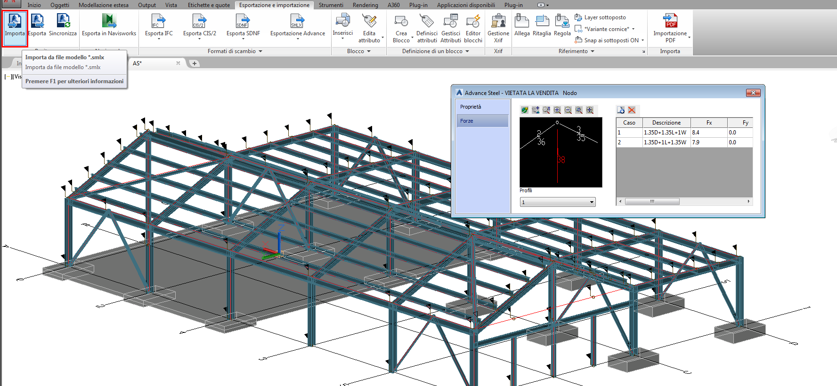Open the Profili dropdown in Nodo dialog
The height and width of the screenshot is (386, 837).
(558, 202)
